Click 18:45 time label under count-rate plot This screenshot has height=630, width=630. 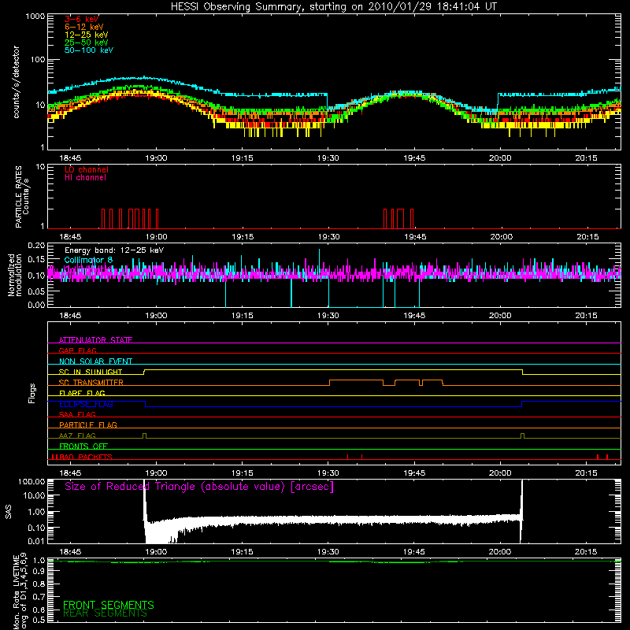click(70, 158)
